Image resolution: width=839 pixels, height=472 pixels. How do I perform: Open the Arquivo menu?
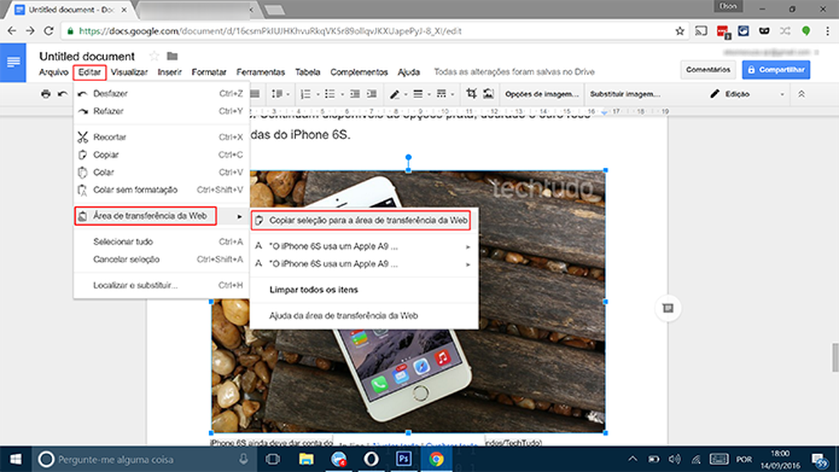[54, 72]
